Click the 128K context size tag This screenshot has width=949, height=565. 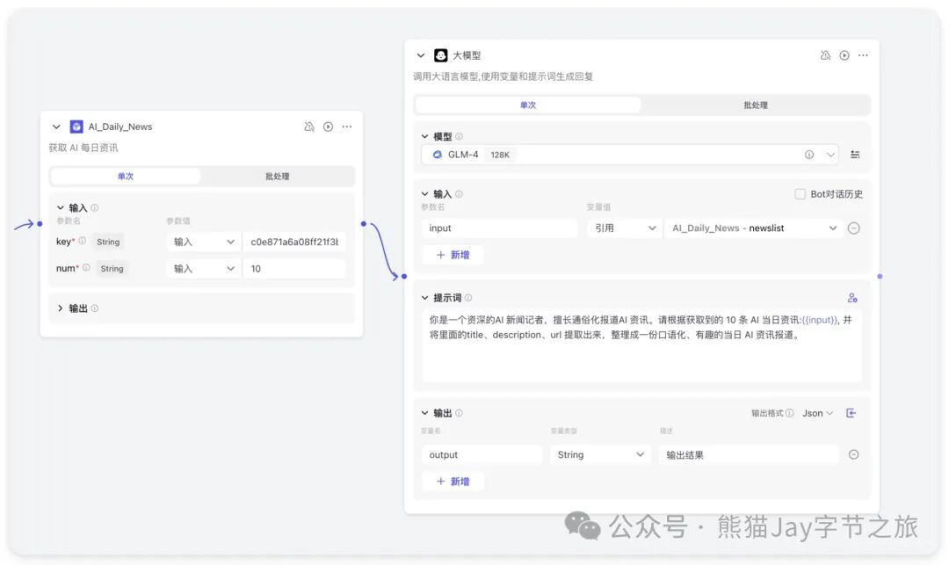pos(500,155)
